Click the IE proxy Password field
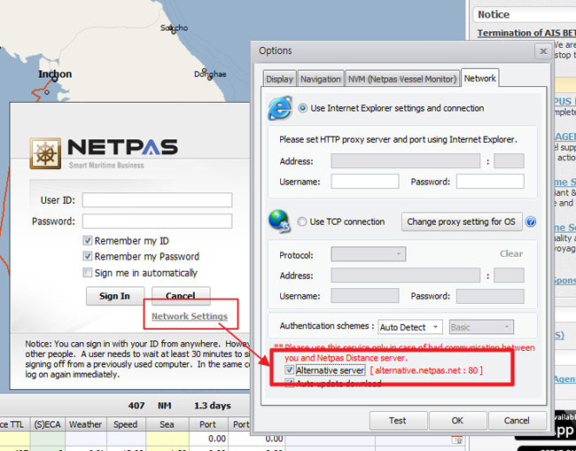 pyautogui.click(x=490, y=182)
